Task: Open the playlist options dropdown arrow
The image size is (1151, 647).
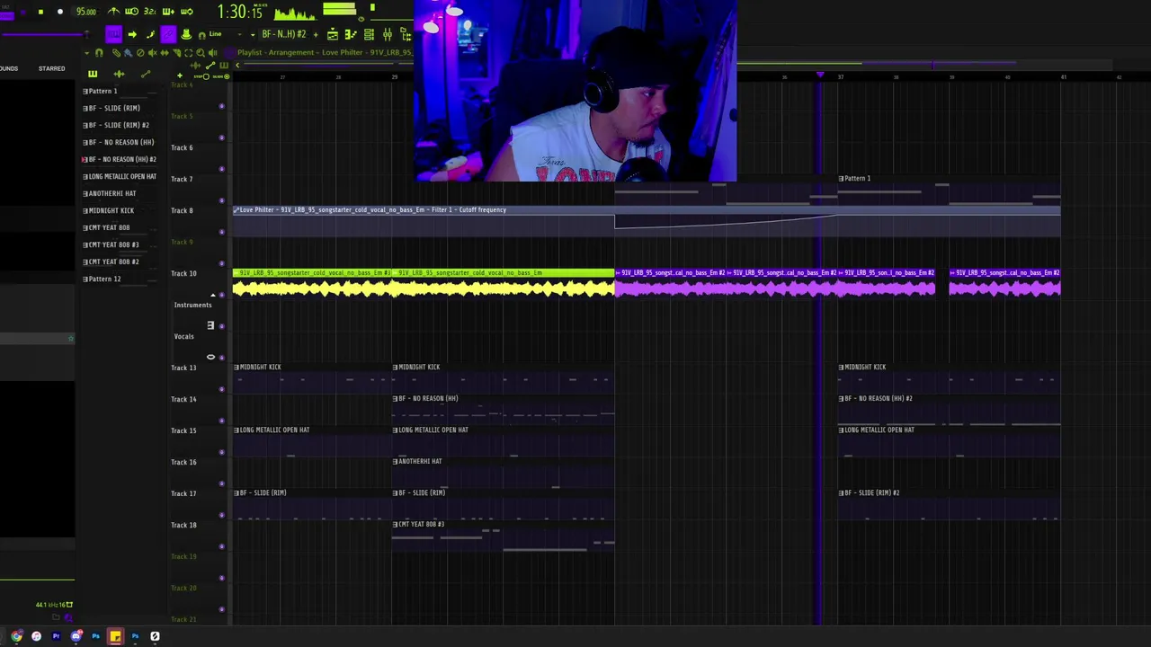Action: point(86,52)
